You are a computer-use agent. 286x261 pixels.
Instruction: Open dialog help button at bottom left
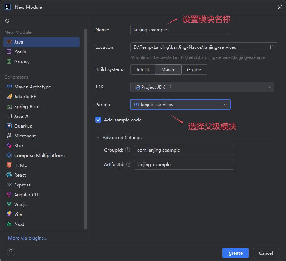coord(11,252)
